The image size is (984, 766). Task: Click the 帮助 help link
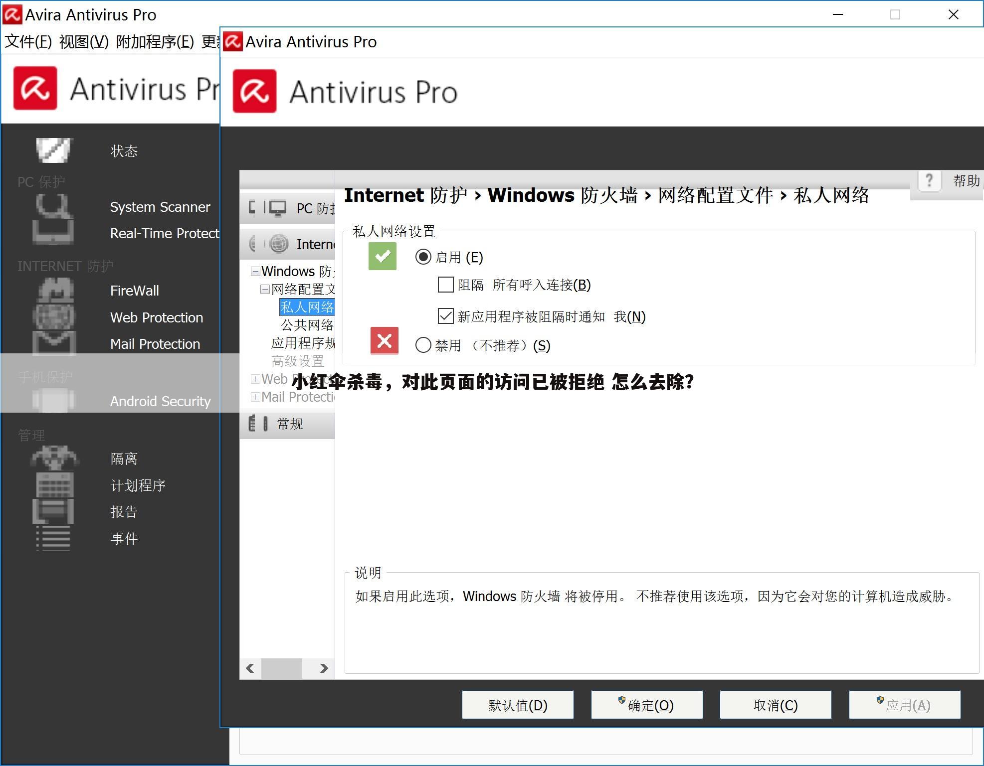pos(966,180)
